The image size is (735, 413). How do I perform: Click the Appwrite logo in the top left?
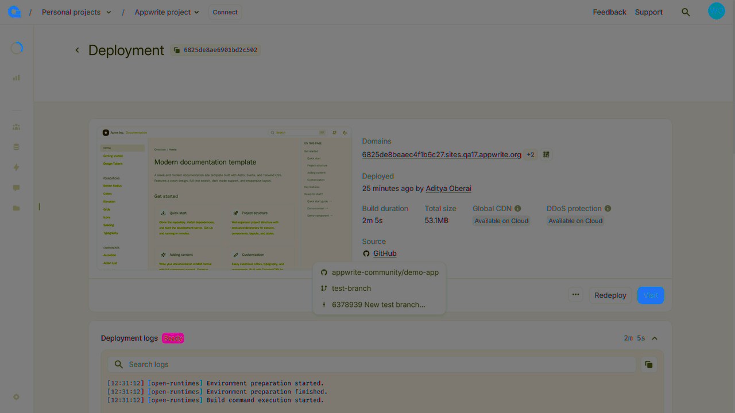coord(14,11)
